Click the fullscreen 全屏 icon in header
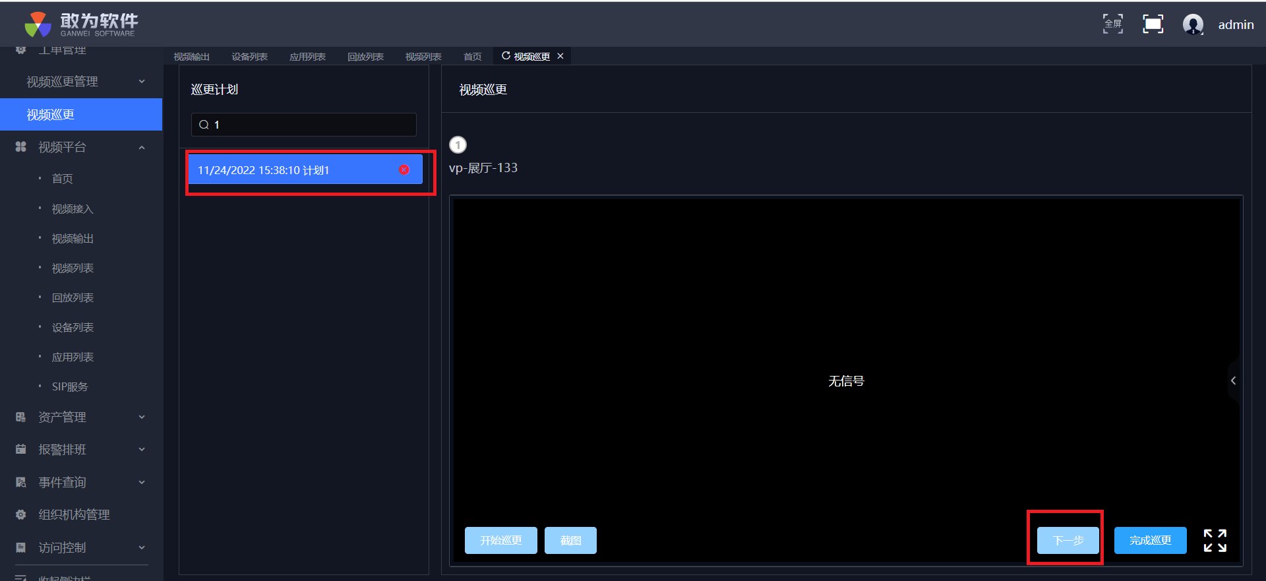1266x581 pixels. pos(1113,24)
